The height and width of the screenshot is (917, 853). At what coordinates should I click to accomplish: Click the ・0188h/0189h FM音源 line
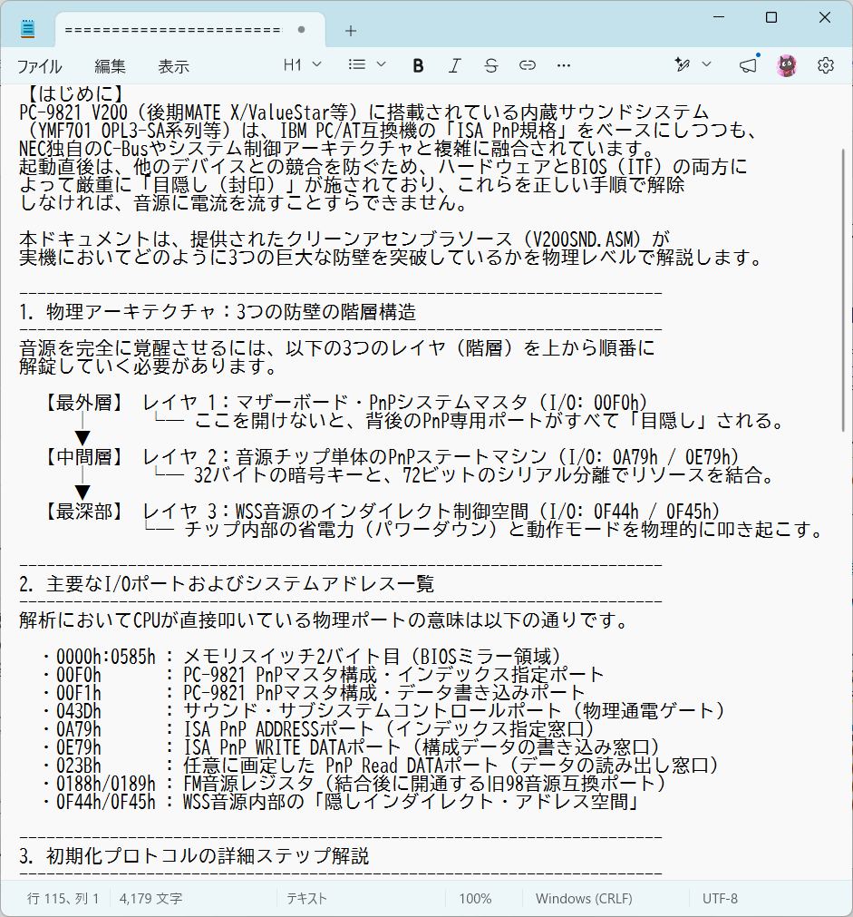pos(354,784)
